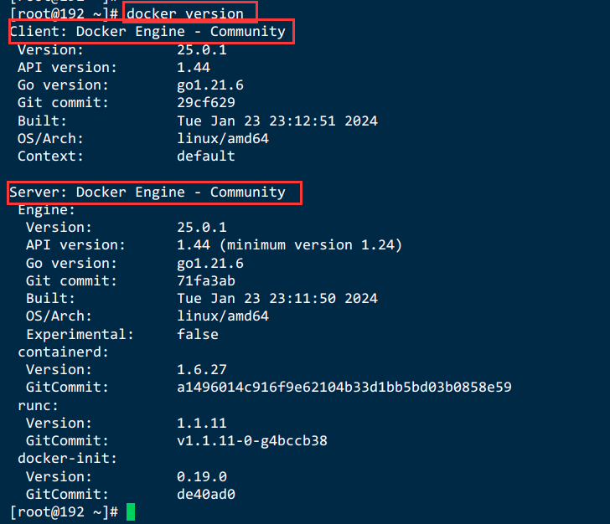Click the long containerd GitCommit hash

pyautogui.click(x=344, y=388)
